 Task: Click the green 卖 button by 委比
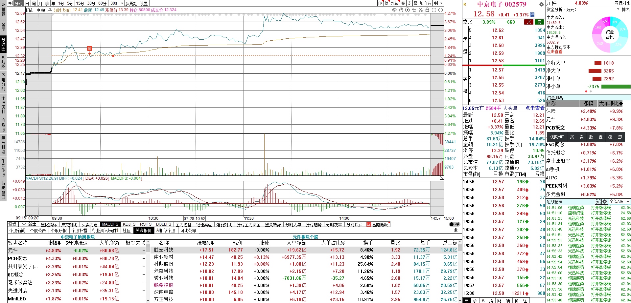[x=540, y=22]
